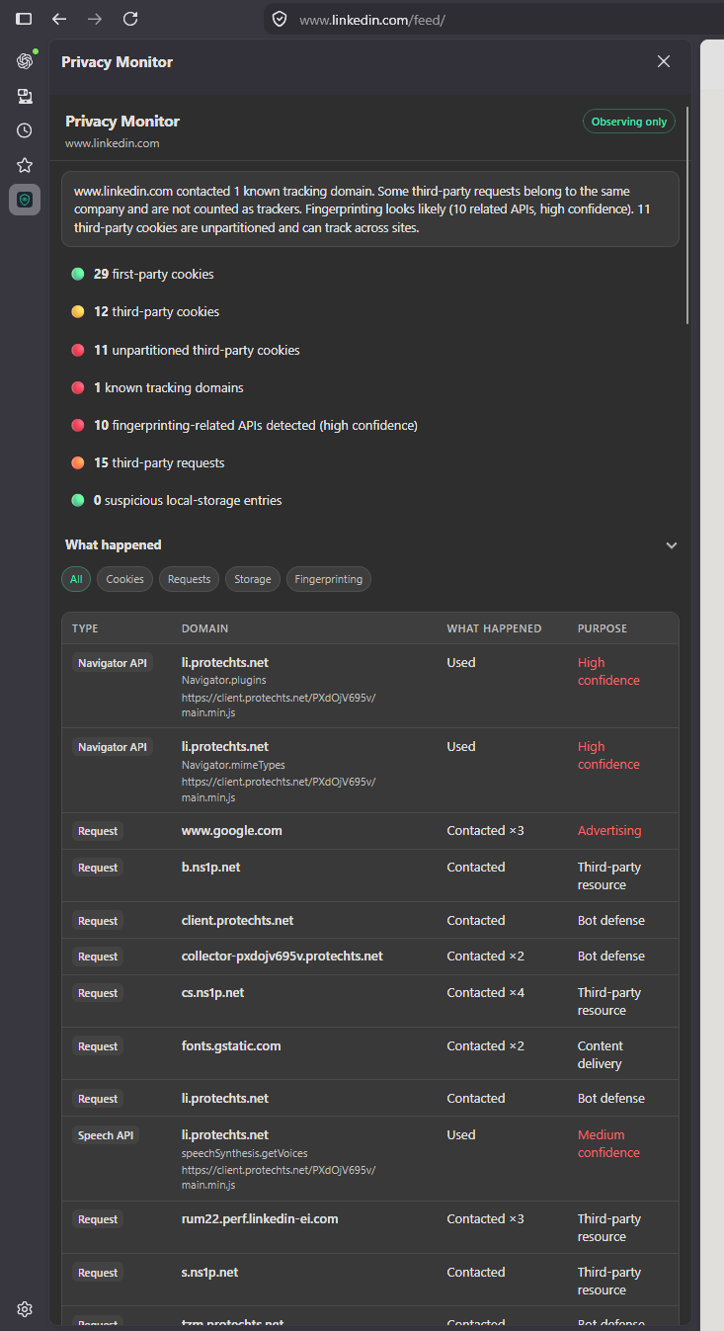This screenshot has width=724, height=1331.
Task: Select the Requests filter chip
Action: pos(189,579)
